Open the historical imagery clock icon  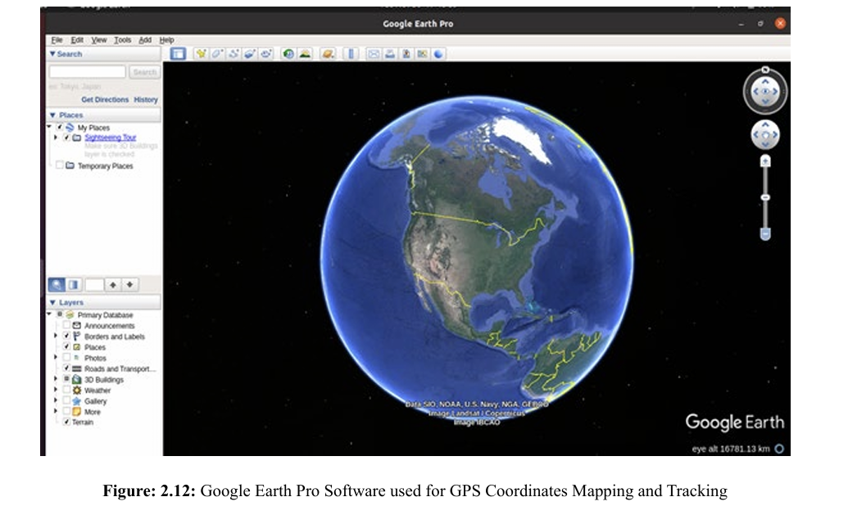point(288,54)
